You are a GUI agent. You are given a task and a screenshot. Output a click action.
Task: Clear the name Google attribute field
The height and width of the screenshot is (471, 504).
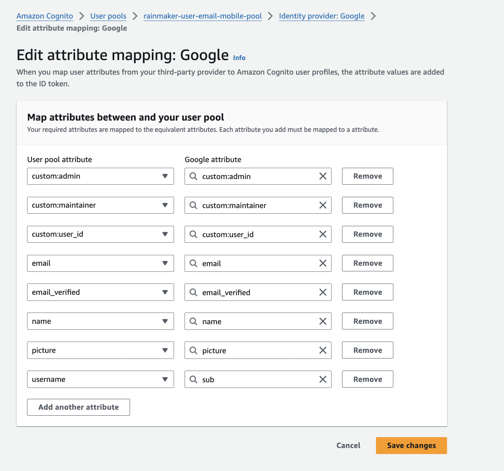(323, 321)
